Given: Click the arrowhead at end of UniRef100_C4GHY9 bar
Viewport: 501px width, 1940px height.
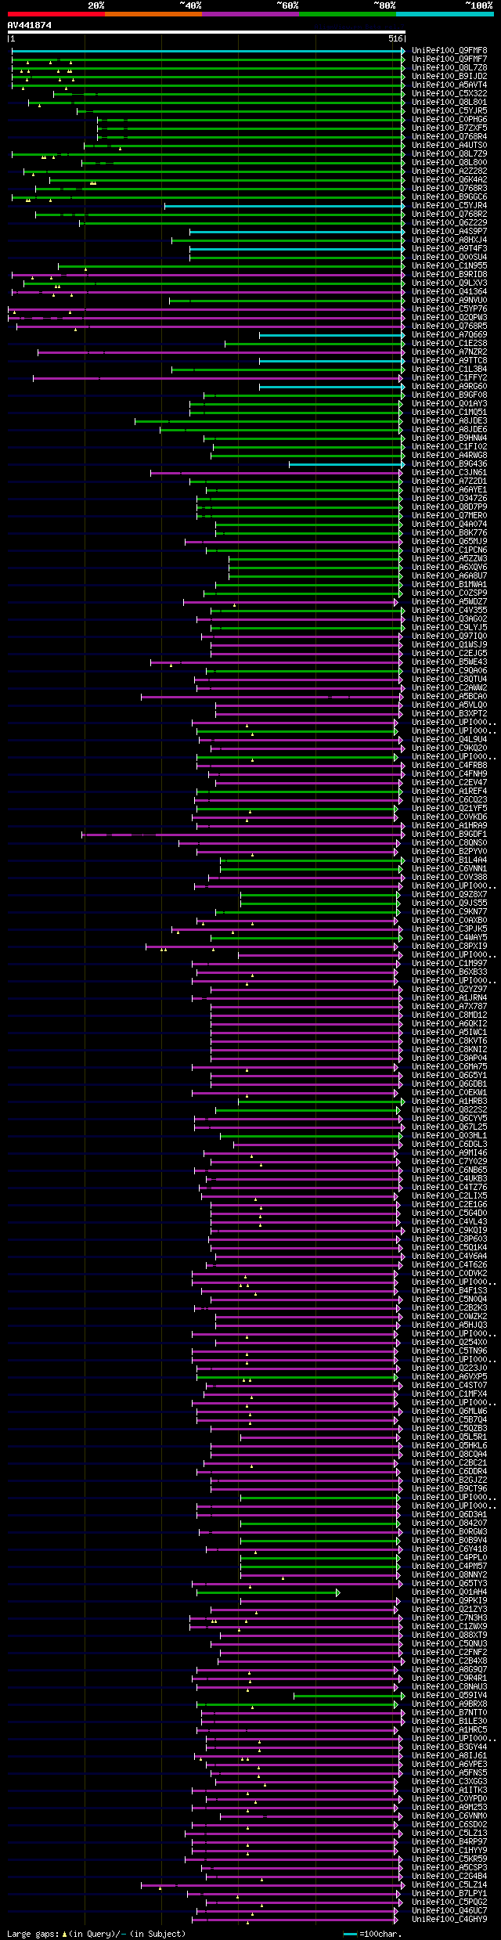Looking at the screenshot, I should [396, 1920].
